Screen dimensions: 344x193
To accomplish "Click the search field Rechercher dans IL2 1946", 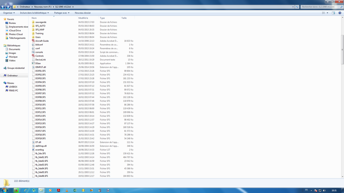I will 320,7.
